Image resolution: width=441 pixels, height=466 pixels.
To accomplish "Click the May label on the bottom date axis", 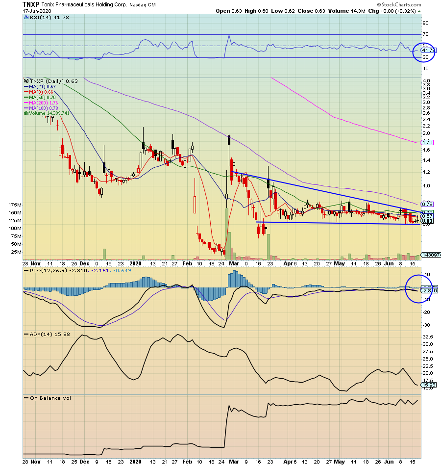I will click(x=340, y=462).
